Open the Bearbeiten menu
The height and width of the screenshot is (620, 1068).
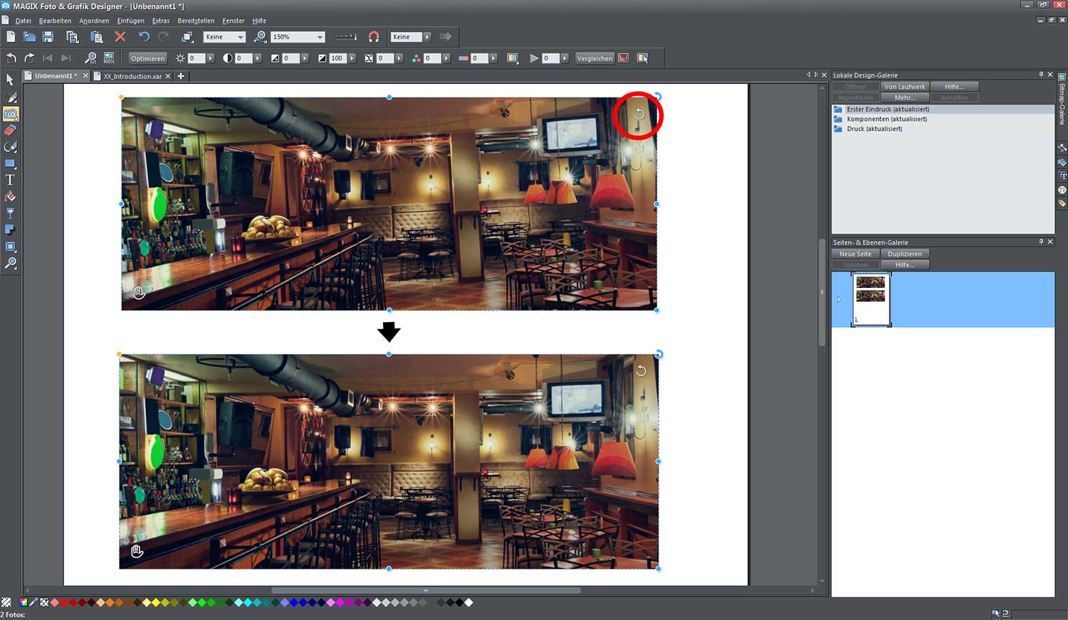55,21
